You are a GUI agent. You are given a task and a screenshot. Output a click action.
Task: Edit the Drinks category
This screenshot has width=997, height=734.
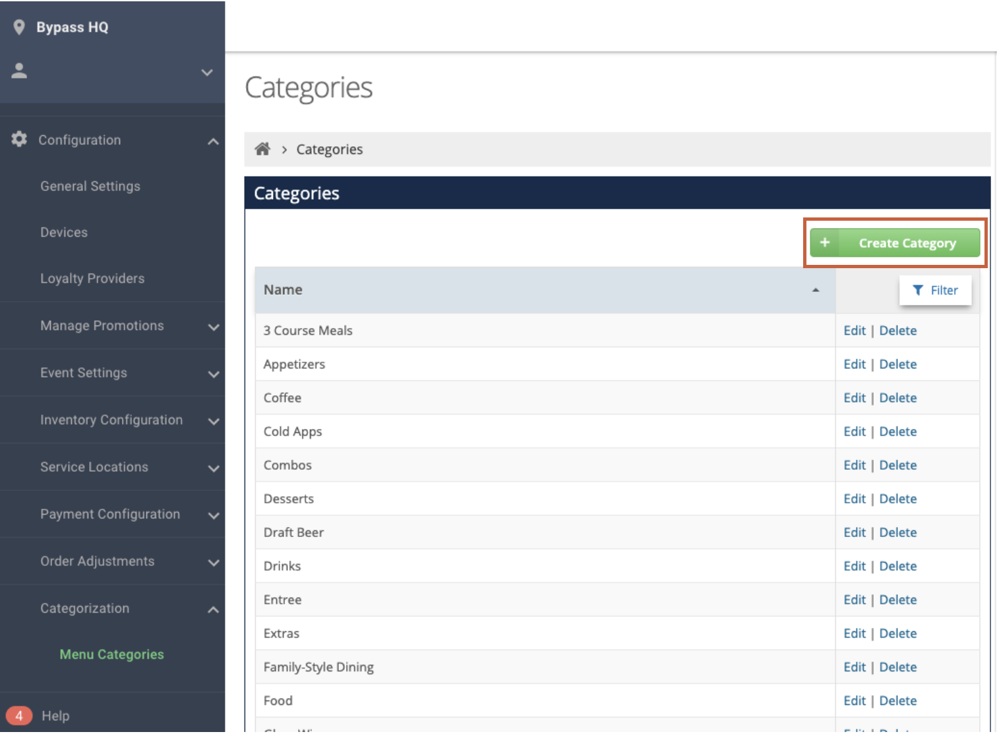pyautogui.click(x=855, y=565)
